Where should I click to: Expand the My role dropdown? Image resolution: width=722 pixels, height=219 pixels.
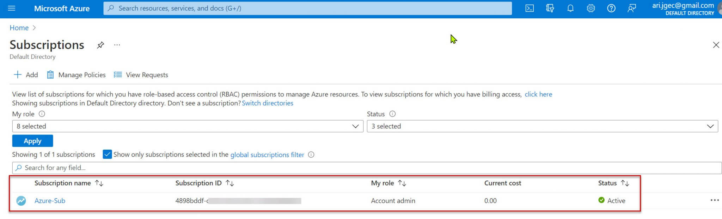click(188, 126)
